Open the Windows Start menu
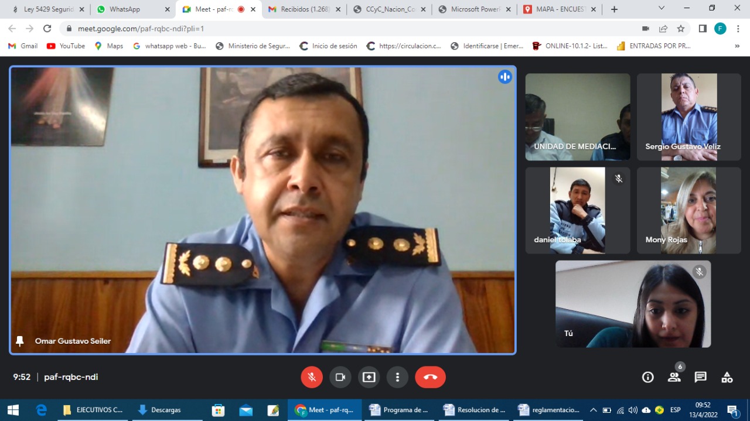This screenshot has height=421, width=750. point(12,410)
